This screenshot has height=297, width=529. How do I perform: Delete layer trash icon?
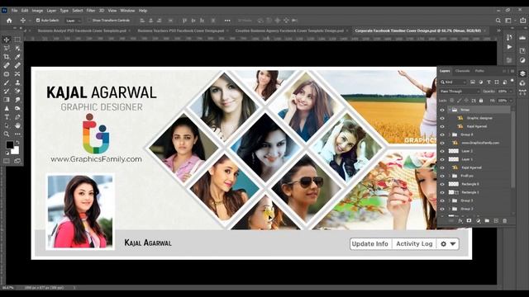click(505, 221)
